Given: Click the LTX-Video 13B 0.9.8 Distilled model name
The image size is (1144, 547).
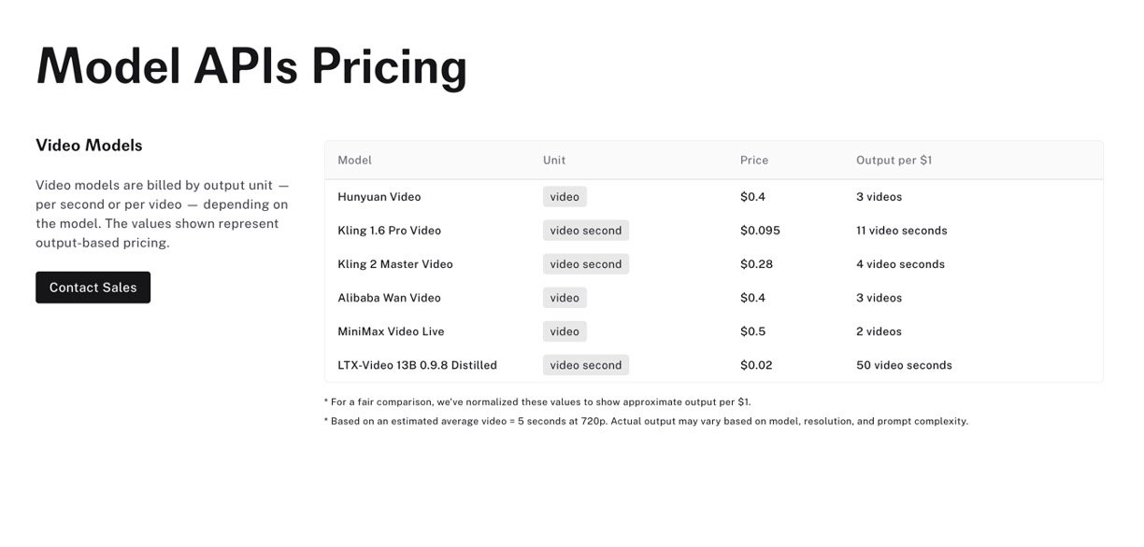Looking at the screenshot, I should point(417,365).
